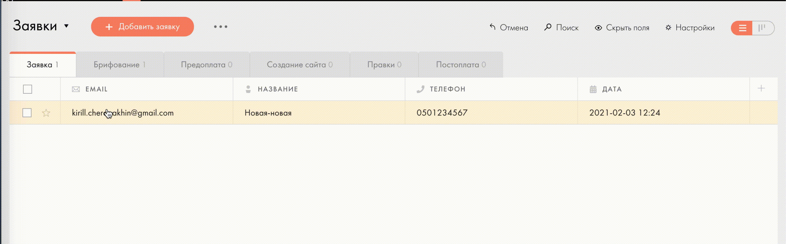Viewport: 786px width, 244px height.
Task: Open Настройки settings
Action: click(690, 28)
